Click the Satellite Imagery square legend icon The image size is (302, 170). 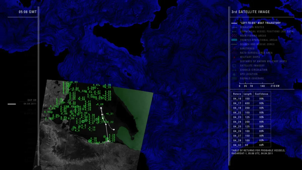tap(234, 65)
